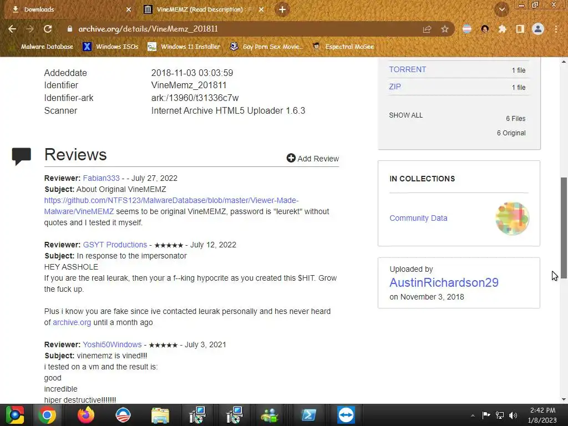Image resolution: width=568 pixels, height=426 pixels.
Task: Open the network tray icon
Action: 500,415
